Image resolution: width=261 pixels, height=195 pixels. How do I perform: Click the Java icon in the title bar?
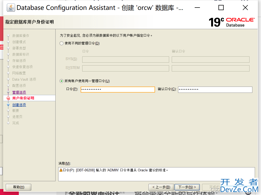pos(11,8)
